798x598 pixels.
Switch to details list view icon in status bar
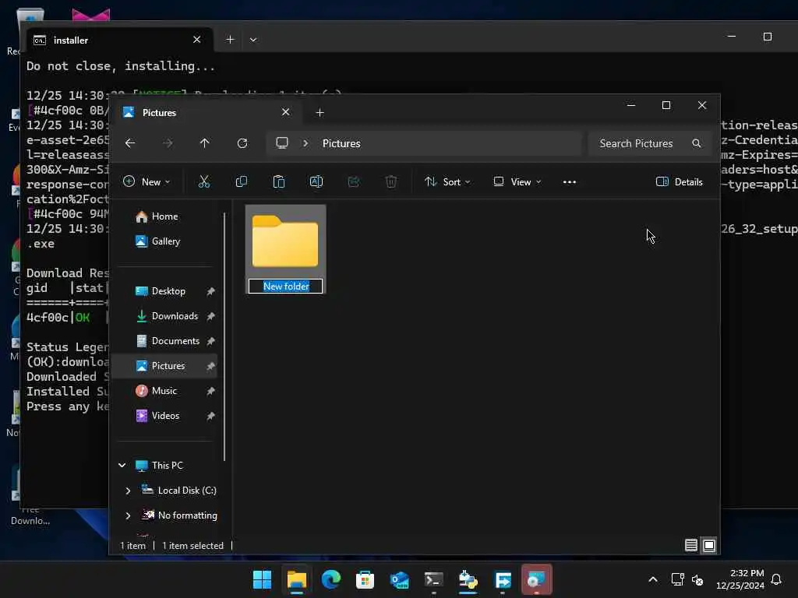690,546
